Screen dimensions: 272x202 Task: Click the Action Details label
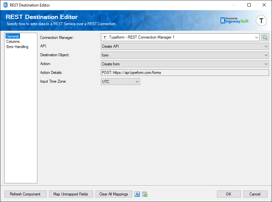(x=51, y=73)
